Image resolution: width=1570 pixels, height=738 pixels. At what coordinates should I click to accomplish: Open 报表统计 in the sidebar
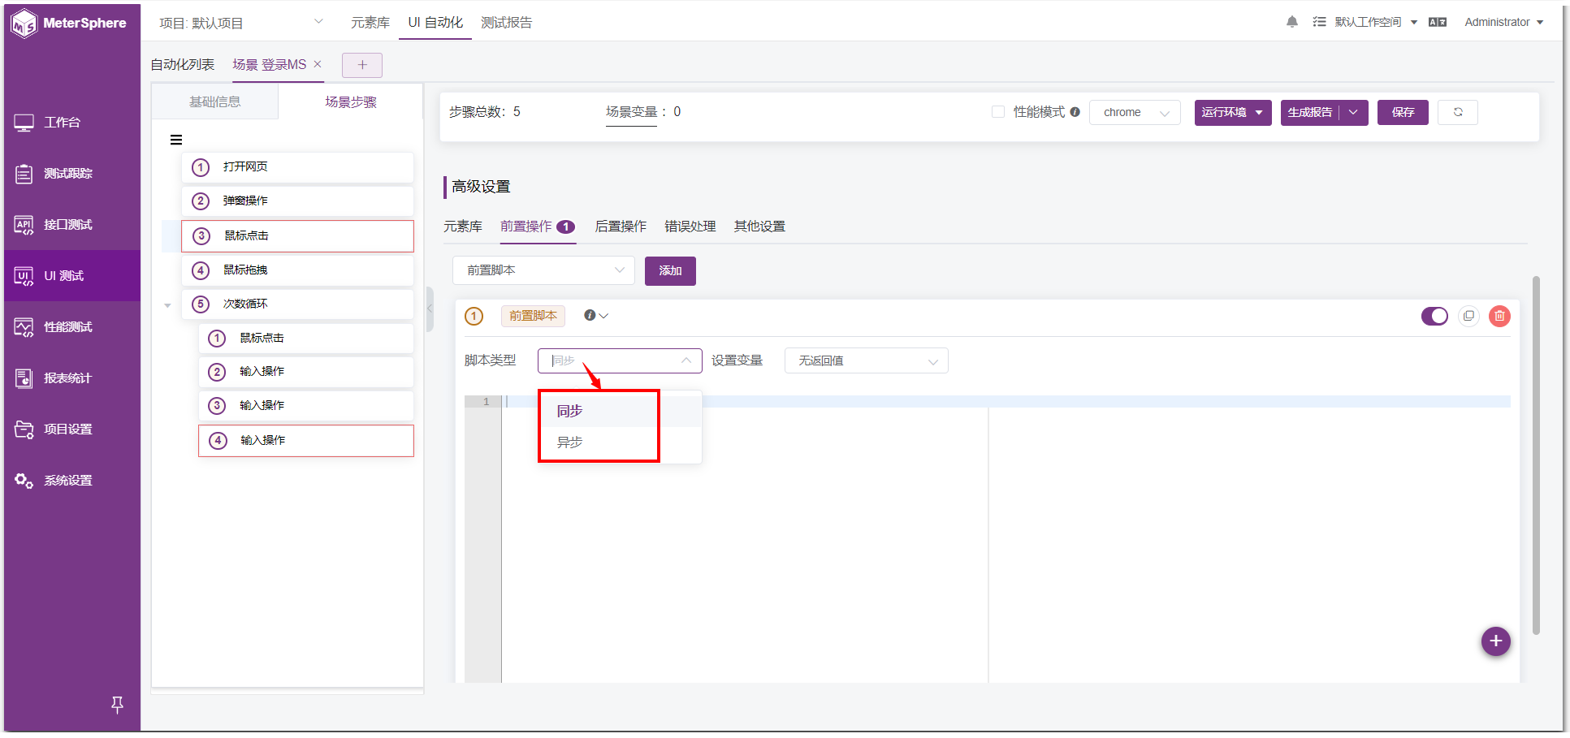71,378
